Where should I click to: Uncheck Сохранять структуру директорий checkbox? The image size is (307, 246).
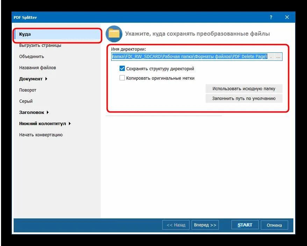[122, 68]
